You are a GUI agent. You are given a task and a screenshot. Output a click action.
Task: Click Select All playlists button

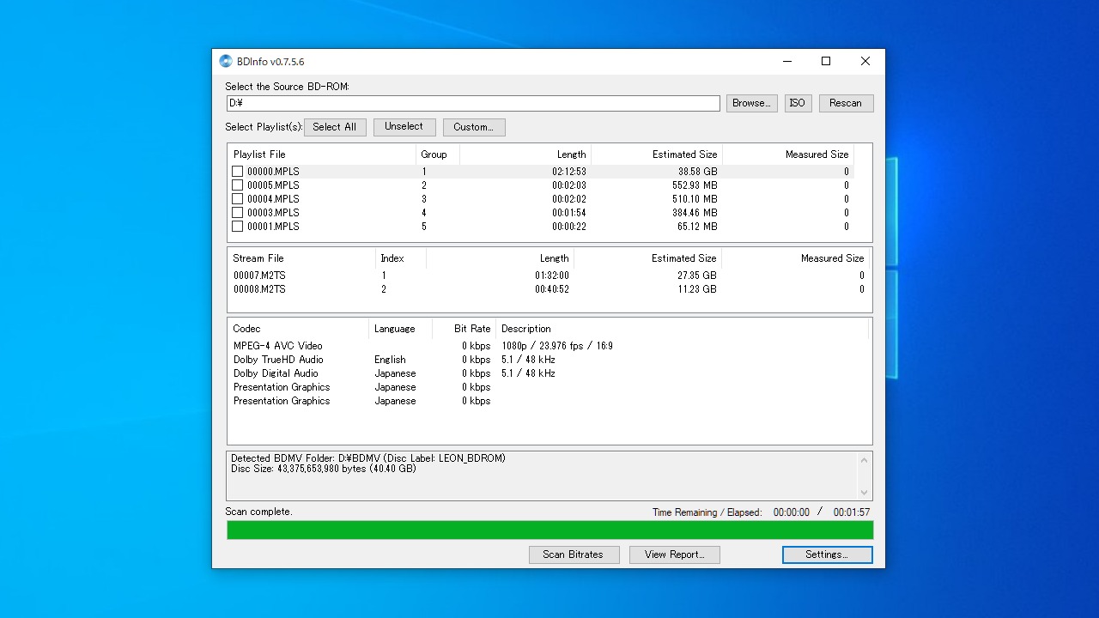(x=335, y=127)
